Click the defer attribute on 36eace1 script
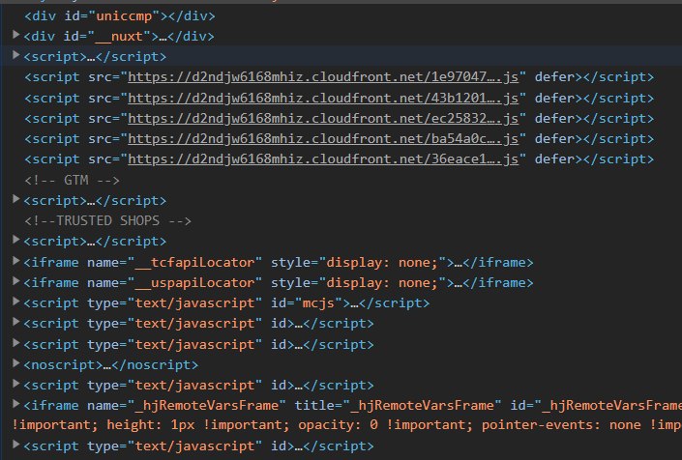Screen dimensions: 682x460 554,159
